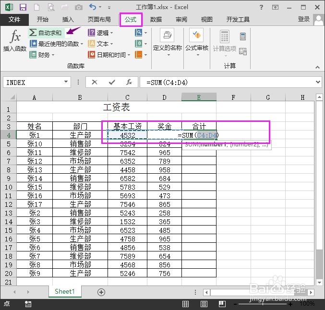Click into the formula bar with =SUM(C4:D4)
The image size is (325, 310).
(x=227, y=82)
